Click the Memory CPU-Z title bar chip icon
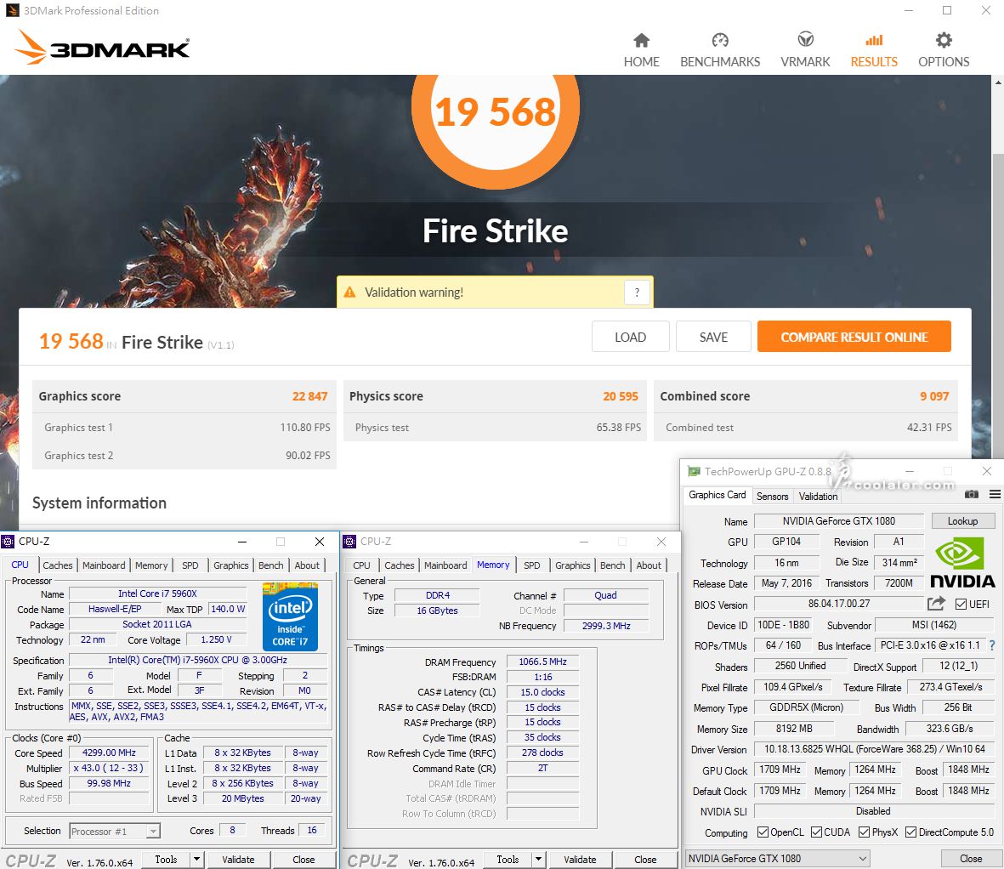The height and width of the screenshot is (869, 1004). pyautogui.click(x=349, y=542)
